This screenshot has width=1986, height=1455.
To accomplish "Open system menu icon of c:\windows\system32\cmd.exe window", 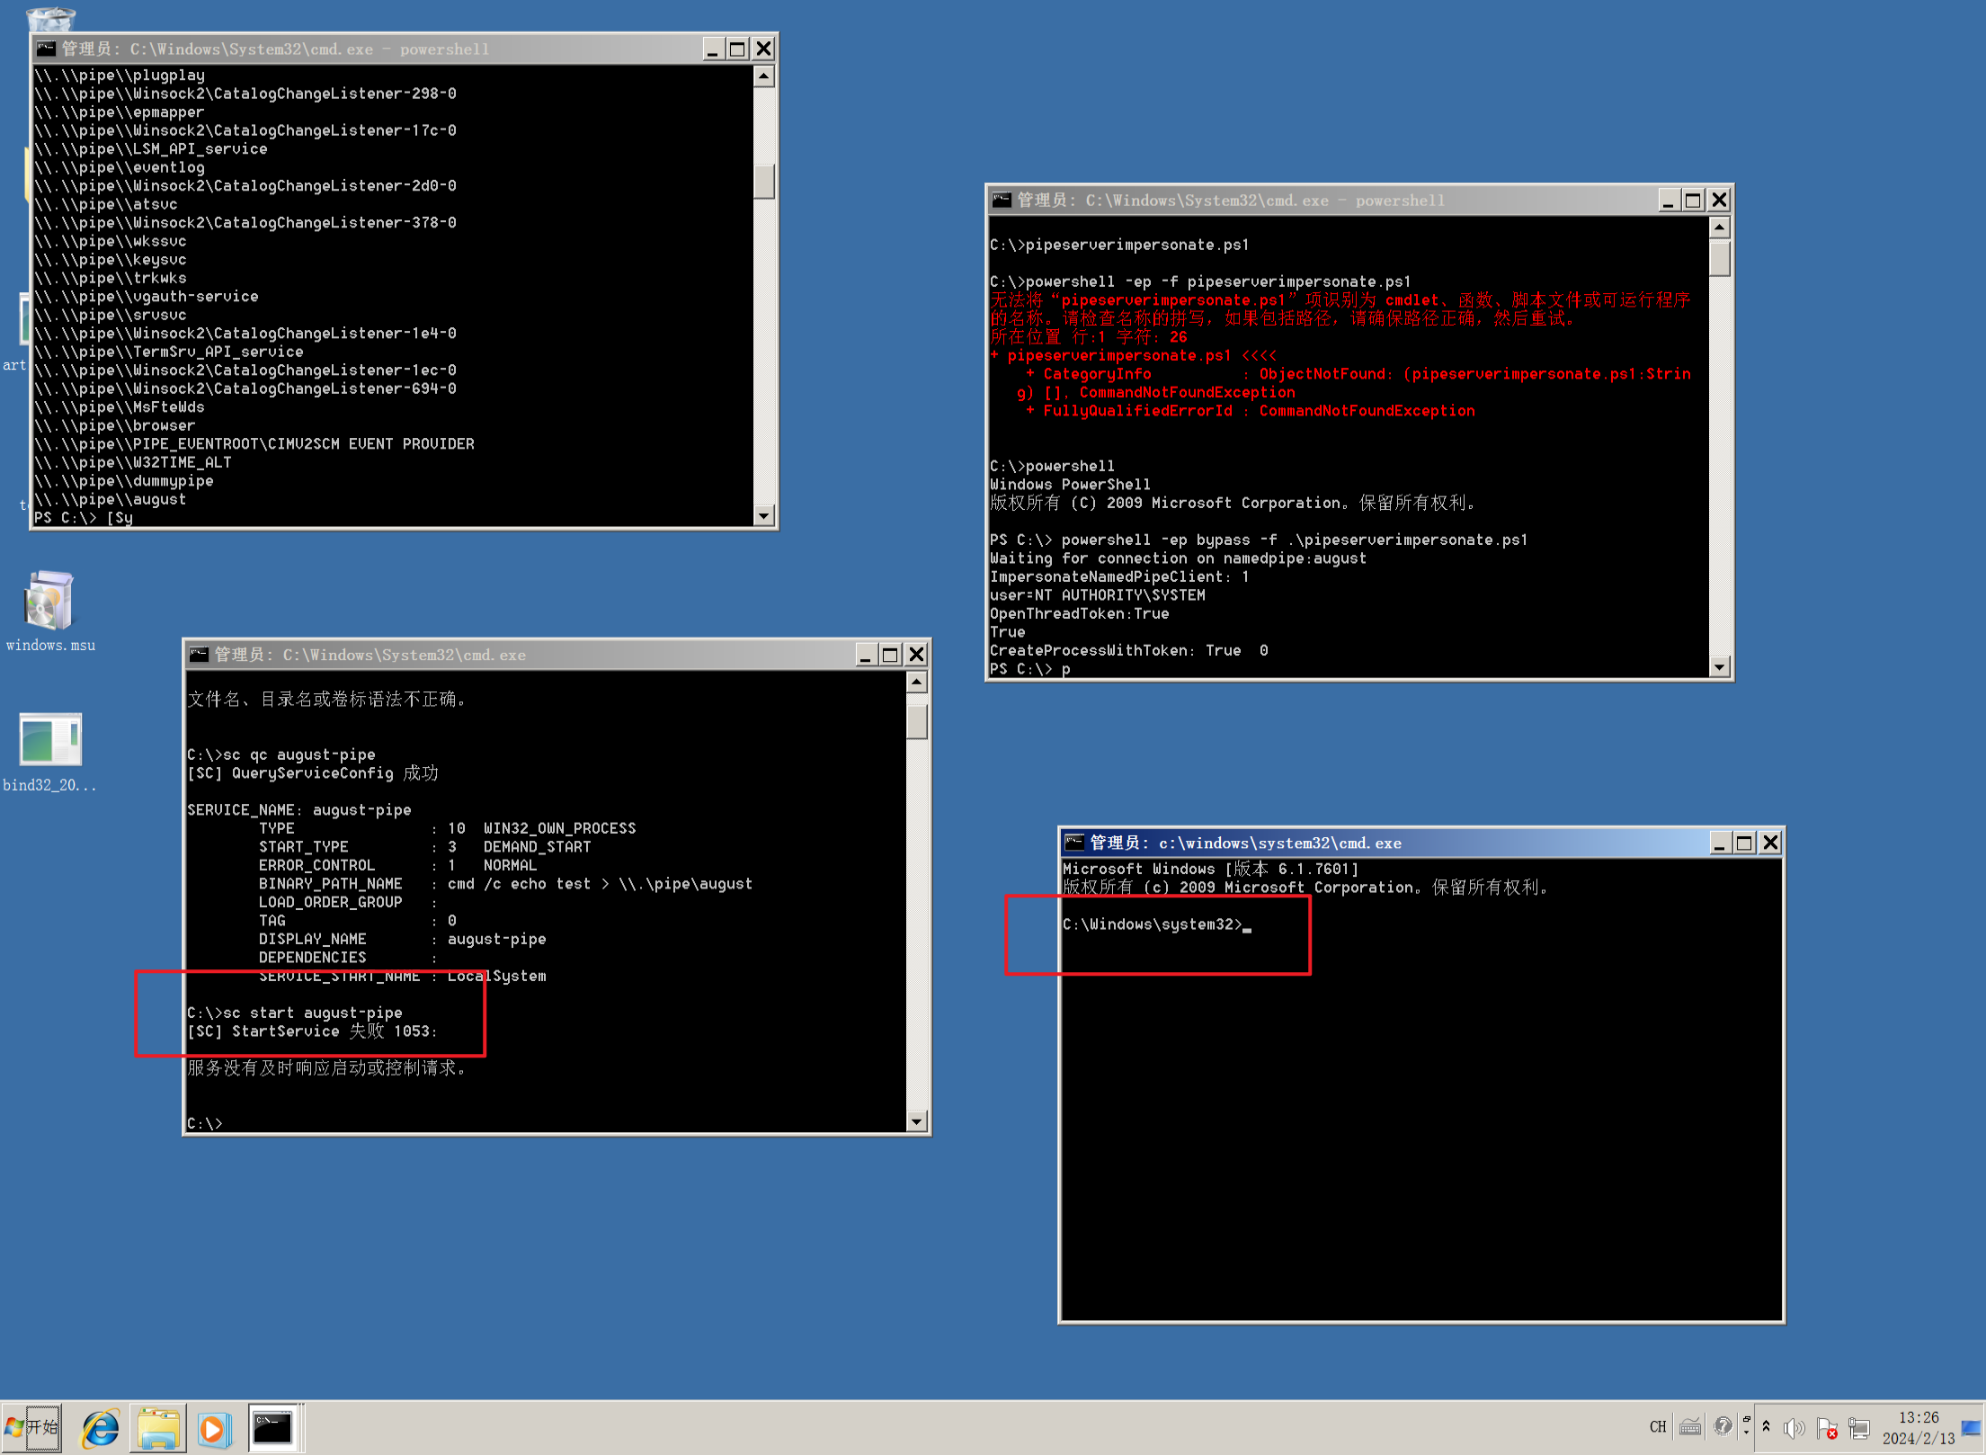I will click(x=1073, y=843).
